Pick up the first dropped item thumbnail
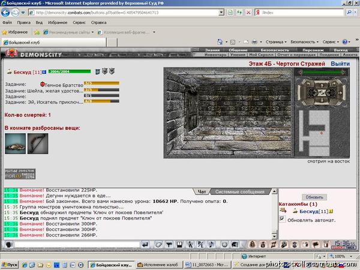This screenshot has height=270, width=360. click(x=15, y=143)
